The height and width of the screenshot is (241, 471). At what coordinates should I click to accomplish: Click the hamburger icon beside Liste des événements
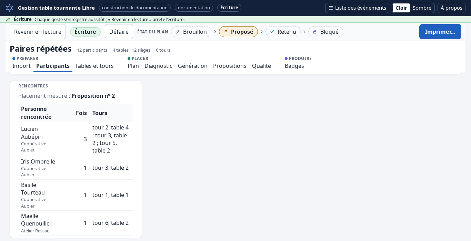[331, 8]
